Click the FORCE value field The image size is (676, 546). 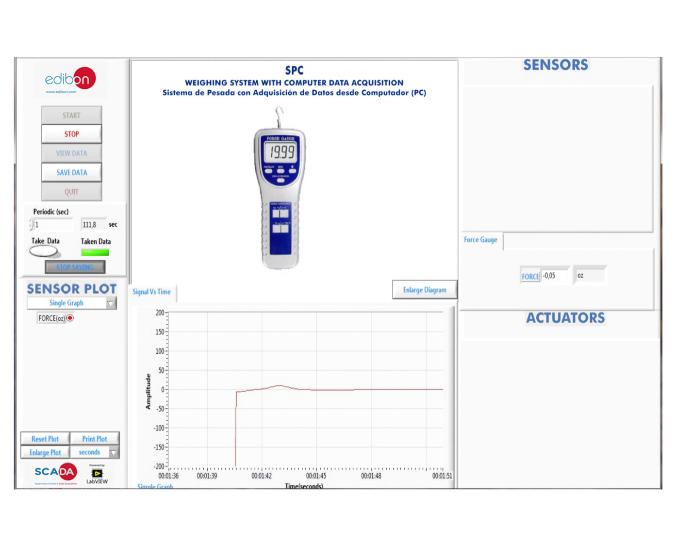click(554, 276)
